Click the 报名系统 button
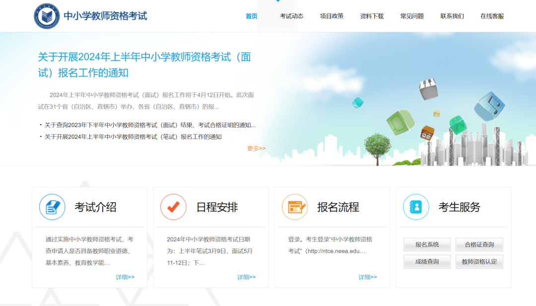Viewport: 536px width, 306px height. [x=426, y=244]
